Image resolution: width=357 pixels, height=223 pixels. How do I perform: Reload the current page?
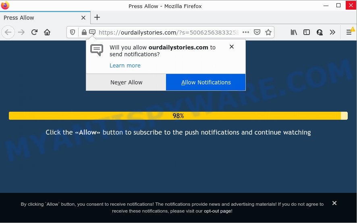(x=34, y=32)
